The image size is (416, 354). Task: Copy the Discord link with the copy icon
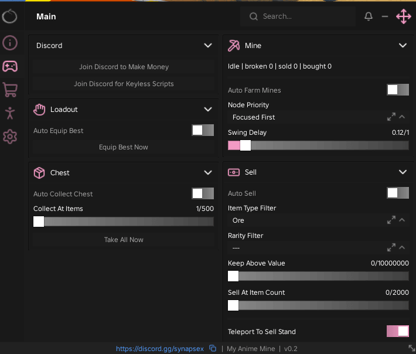213,348
